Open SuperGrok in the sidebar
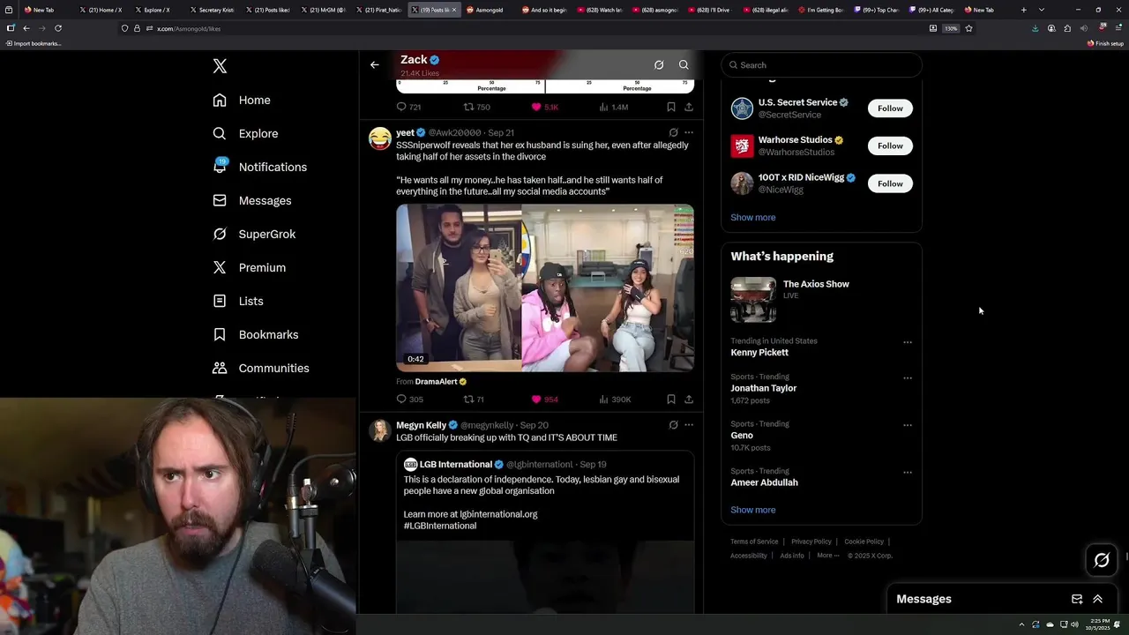This screenshot has width=1129, height=635. click(x=254, y=234)
